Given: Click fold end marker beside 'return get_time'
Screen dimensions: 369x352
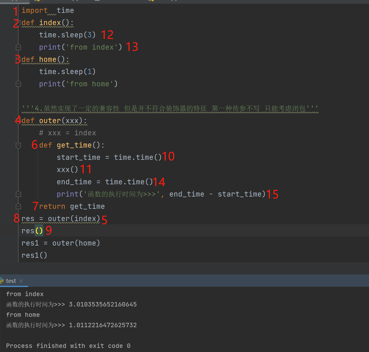Looking at the screenshot, I should tap(18, 206).
